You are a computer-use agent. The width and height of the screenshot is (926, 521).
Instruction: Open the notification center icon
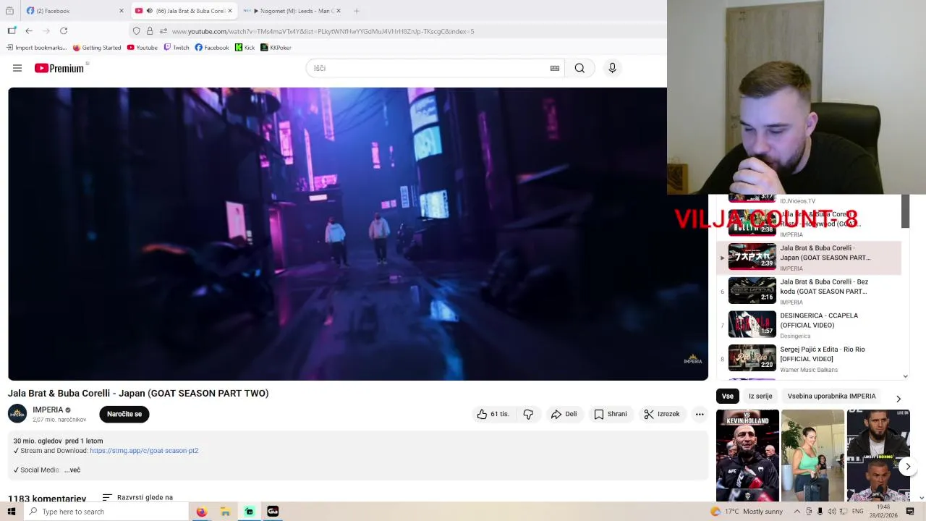(910, 512)
